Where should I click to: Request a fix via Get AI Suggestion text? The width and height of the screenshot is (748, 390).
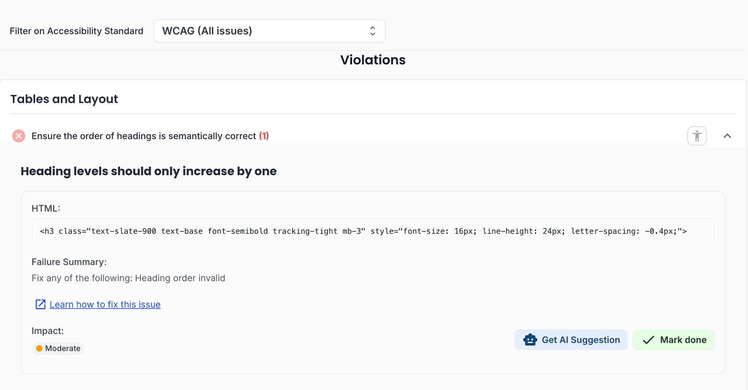(x=580, y=340)
